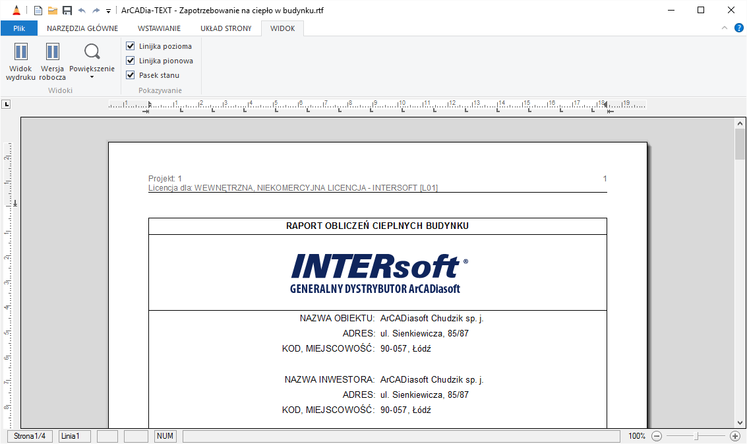Collapse the ribbon with the chevron

pos(724,28)
